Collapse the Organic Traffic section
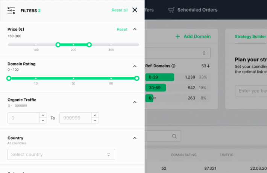This screenshot has width=267, height=173. 135,102
